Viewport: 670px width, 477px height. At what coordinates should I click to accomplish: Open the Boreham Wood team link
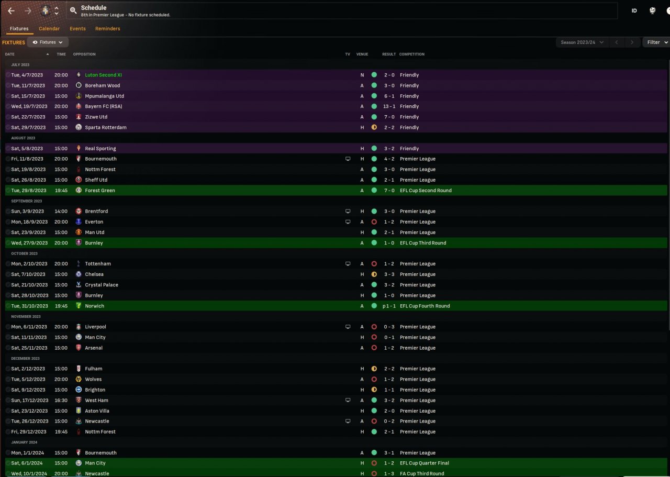pyautogui.click(x=103, y=85)
